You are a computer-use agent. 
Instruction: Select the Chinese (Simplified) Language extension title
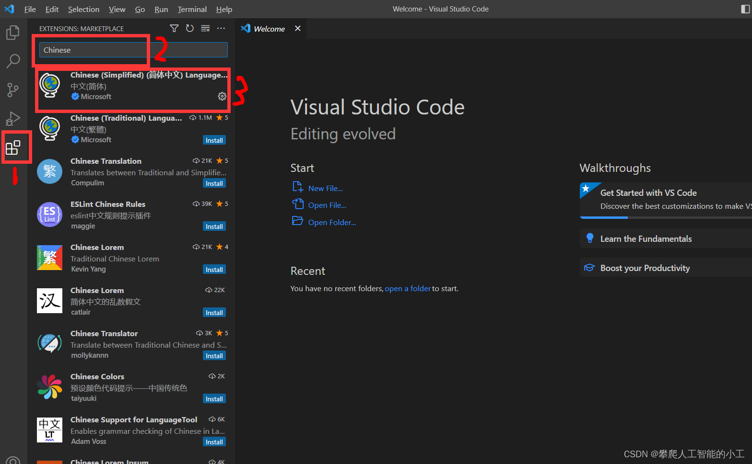[x=149, y=75]
